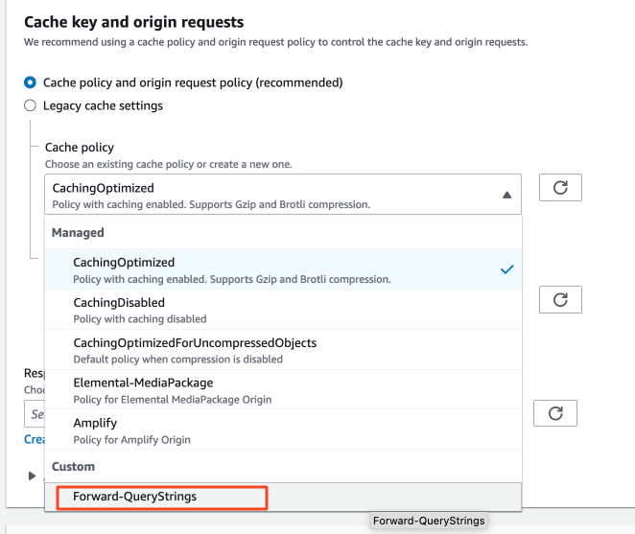The width and height of the screenshot is (635, 534).
Task: Click the partially hidden response headers select field
Action: 35,414
